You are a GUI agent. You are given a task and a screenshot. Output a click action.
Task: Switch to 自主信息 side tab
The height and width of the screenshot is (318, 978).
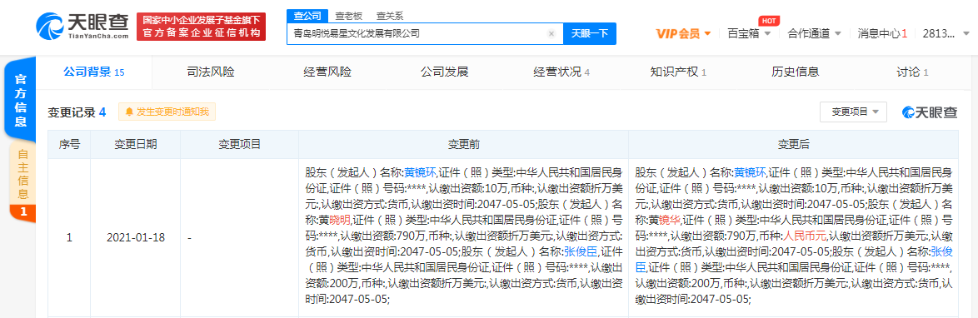pyautogui.click(x=22, y=182)
